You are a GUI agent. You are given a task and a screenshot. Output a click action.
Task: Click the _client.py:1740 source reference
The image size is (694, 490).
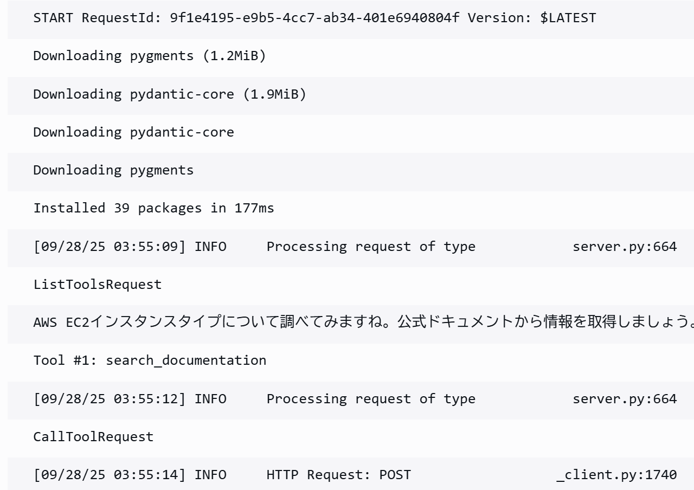pos(617,475)
